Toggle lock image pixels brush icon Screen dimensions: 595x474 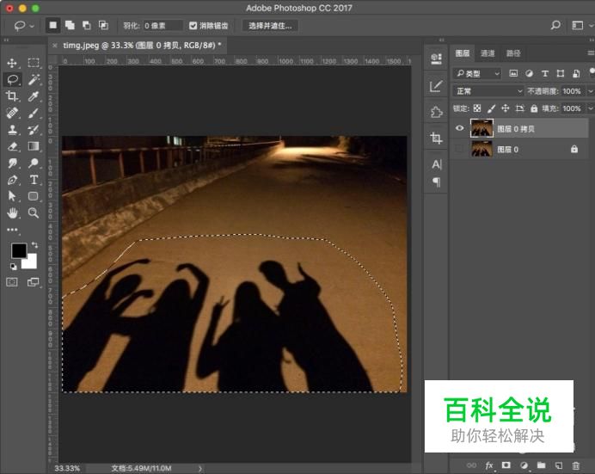coord(492,108)
